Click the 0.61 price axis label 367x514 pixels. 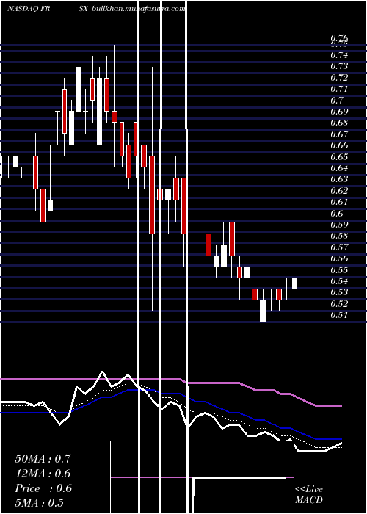[x=339, y=202]
